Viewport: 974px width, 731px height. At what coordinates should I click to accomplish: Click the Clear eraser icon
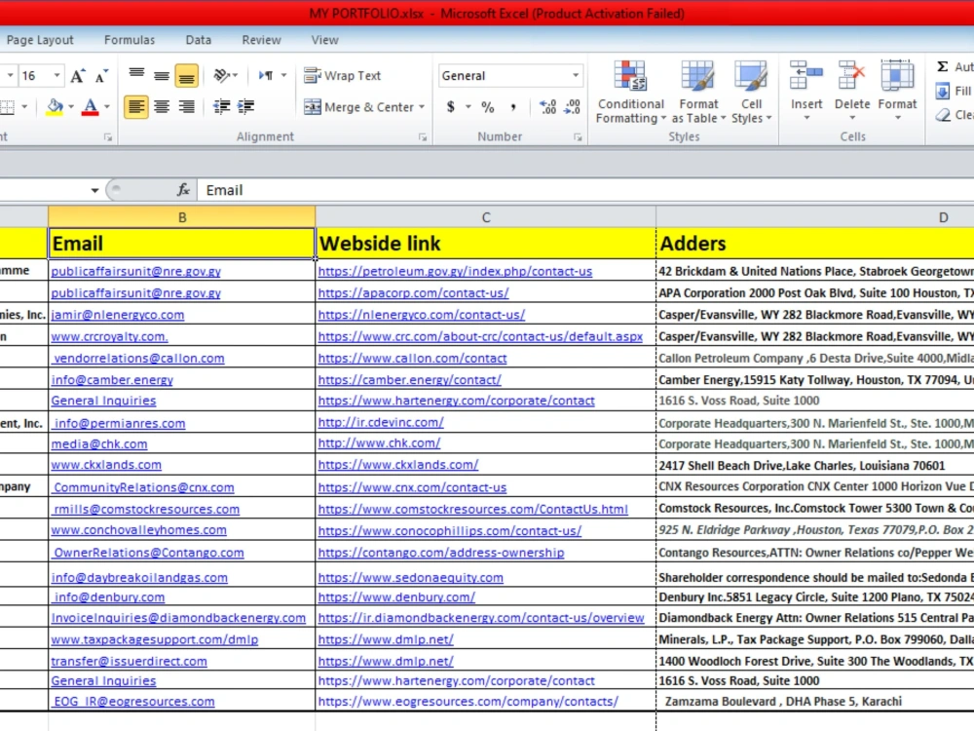pyautogui.click(x=943, y=115)
